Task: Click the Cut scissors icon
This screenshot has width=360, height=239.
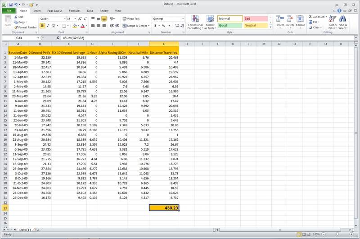Action: [x=16, y=17]
